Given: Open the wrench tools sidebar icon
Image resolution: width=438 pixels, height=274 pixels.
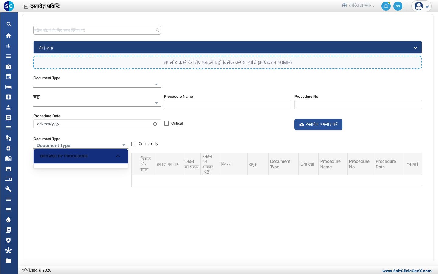Looking at the screenshot, I should (9, 189).
